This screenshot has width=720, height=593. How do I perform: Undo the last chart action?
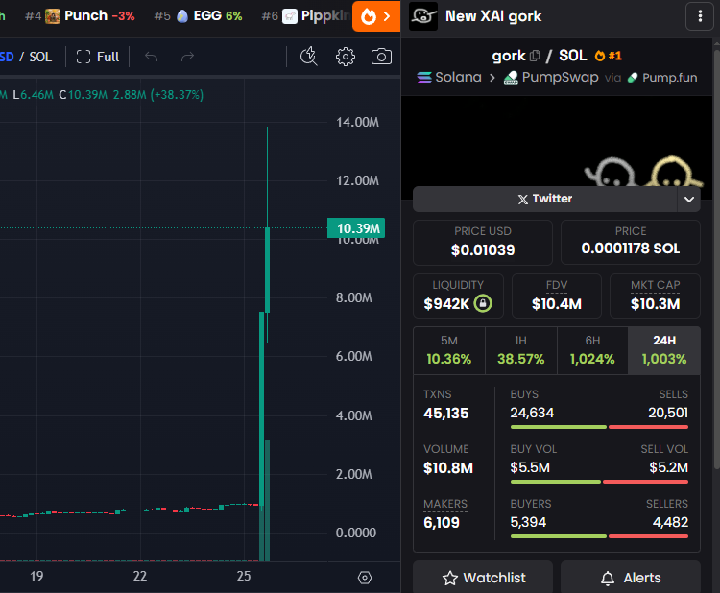coord(151,57)
